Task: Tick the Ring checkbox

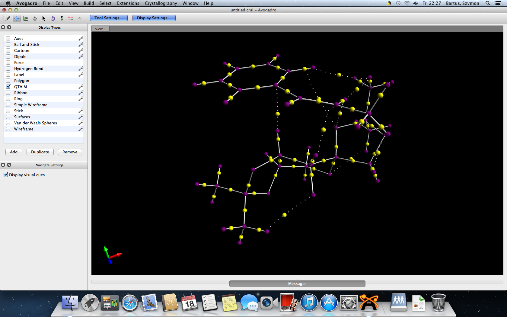Action: 8,99
